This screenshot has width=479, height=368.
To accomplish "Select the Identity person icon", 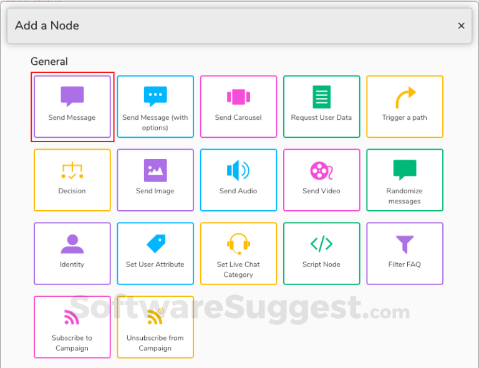I will [x=72, y=244].
